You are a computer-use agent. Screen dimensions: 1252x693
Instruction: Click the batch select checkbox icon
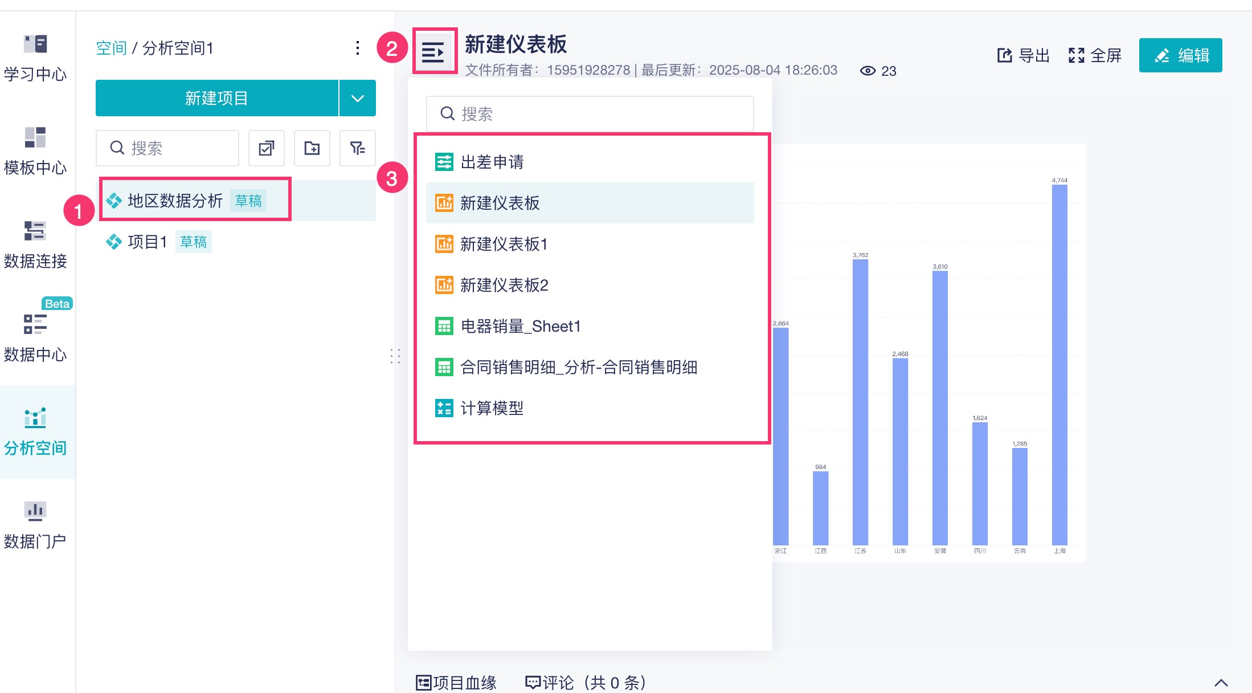266,148
